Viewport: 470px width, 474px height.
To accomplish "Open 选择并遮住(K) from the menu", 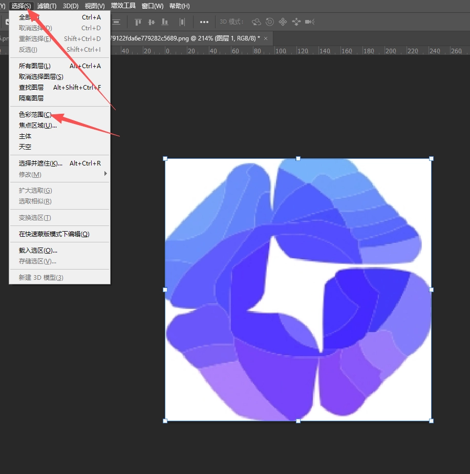I will [40, 163].
